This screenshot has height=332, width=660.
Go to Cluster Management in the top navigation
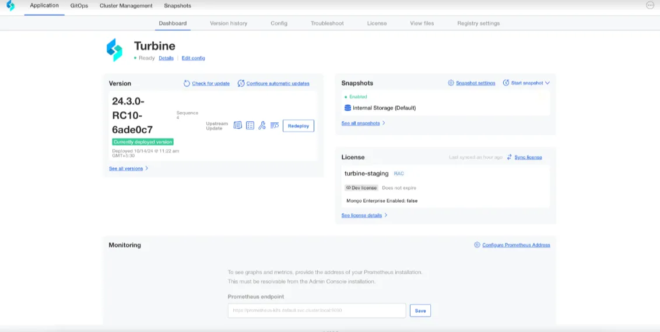[126, 6]
